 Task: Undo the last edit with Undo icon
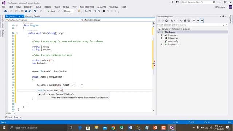[35, 11]
